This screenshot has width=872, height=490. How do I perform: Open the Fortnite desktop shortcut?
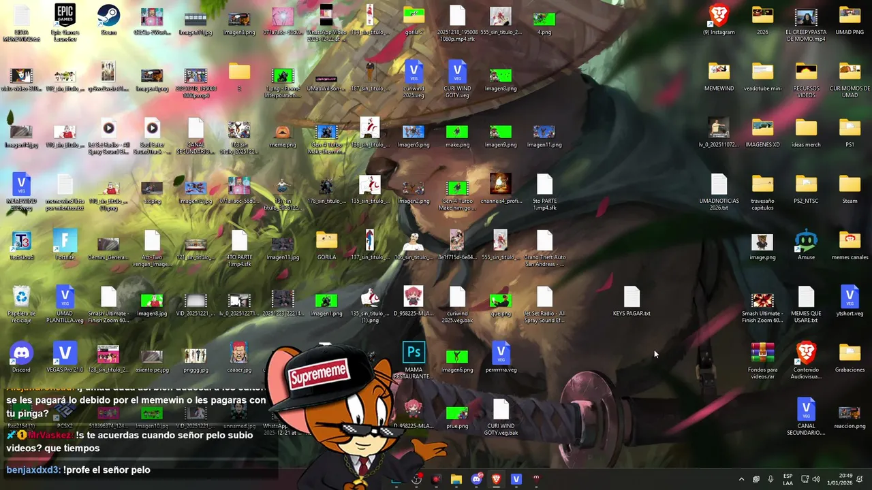click(x=65, y=245)
